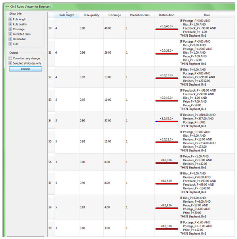Click coverage cell 10.00

tap(115, 100)
